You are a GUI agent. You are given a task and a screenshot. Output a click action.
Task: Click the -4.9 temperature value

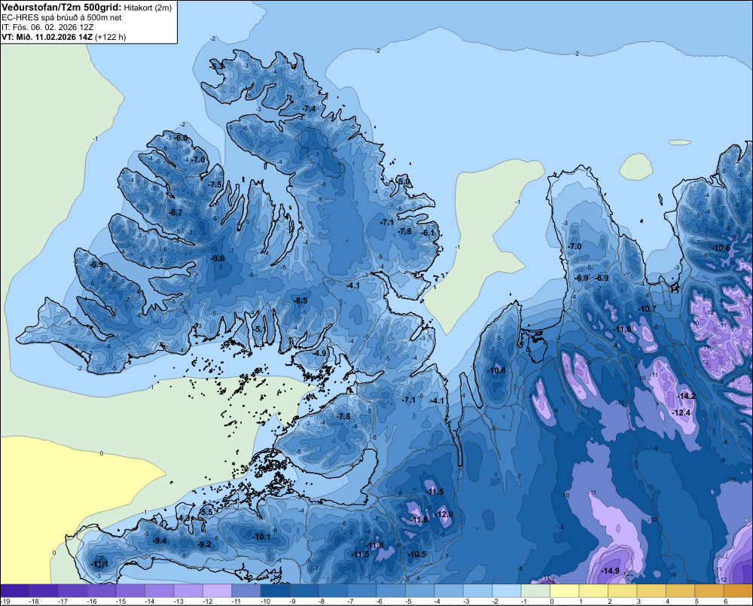pyautogui.click(x=319, y=353)
